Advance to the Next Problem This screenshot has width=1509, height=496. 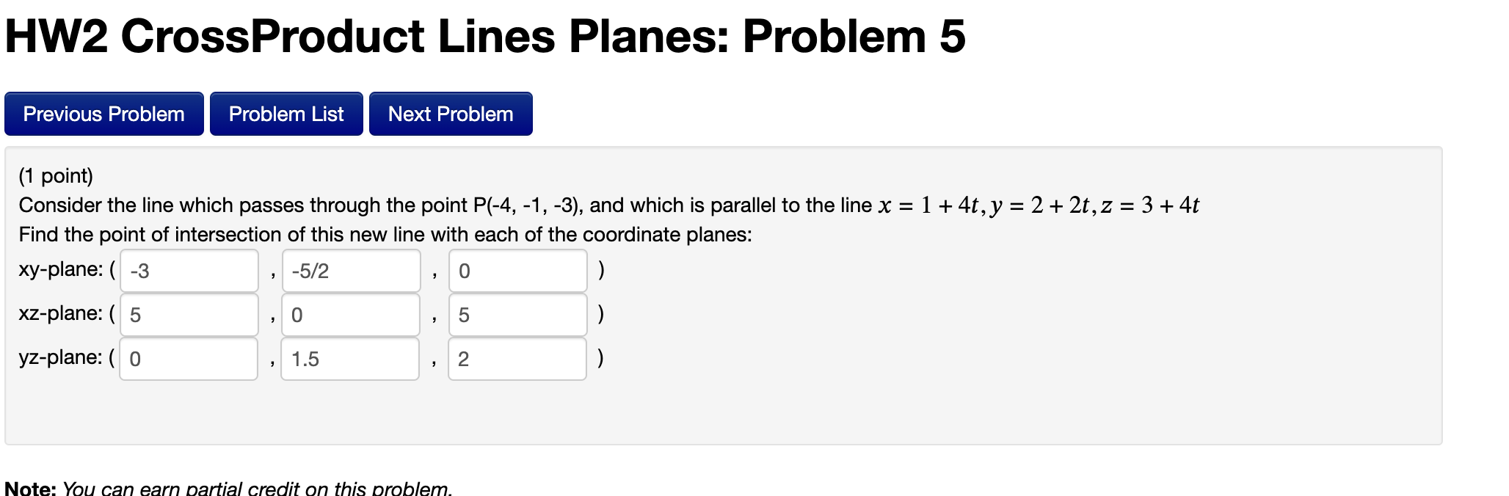(450, 114)
